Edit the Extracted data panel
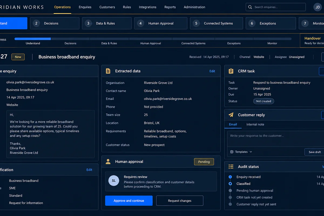This screenshot has height=216, width=324. pyautogui.click(x=212, y=71)
